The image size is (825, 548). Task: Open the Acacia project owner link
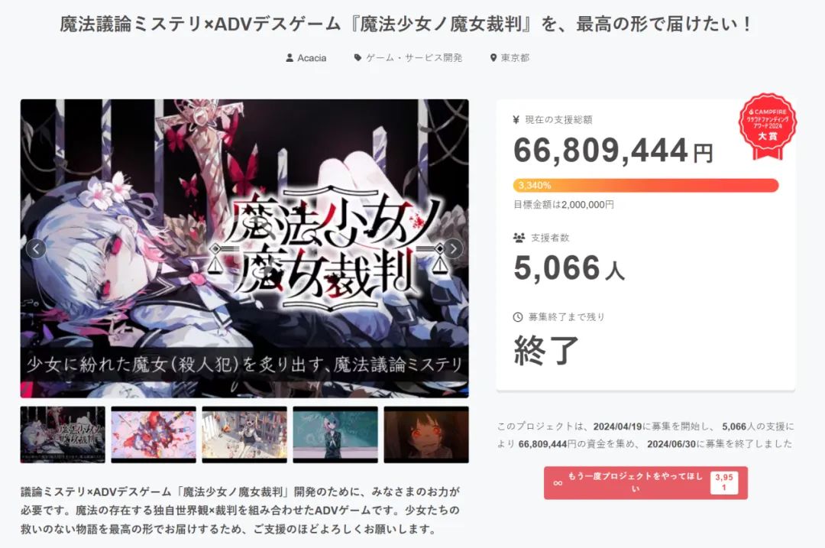[312, 58]
